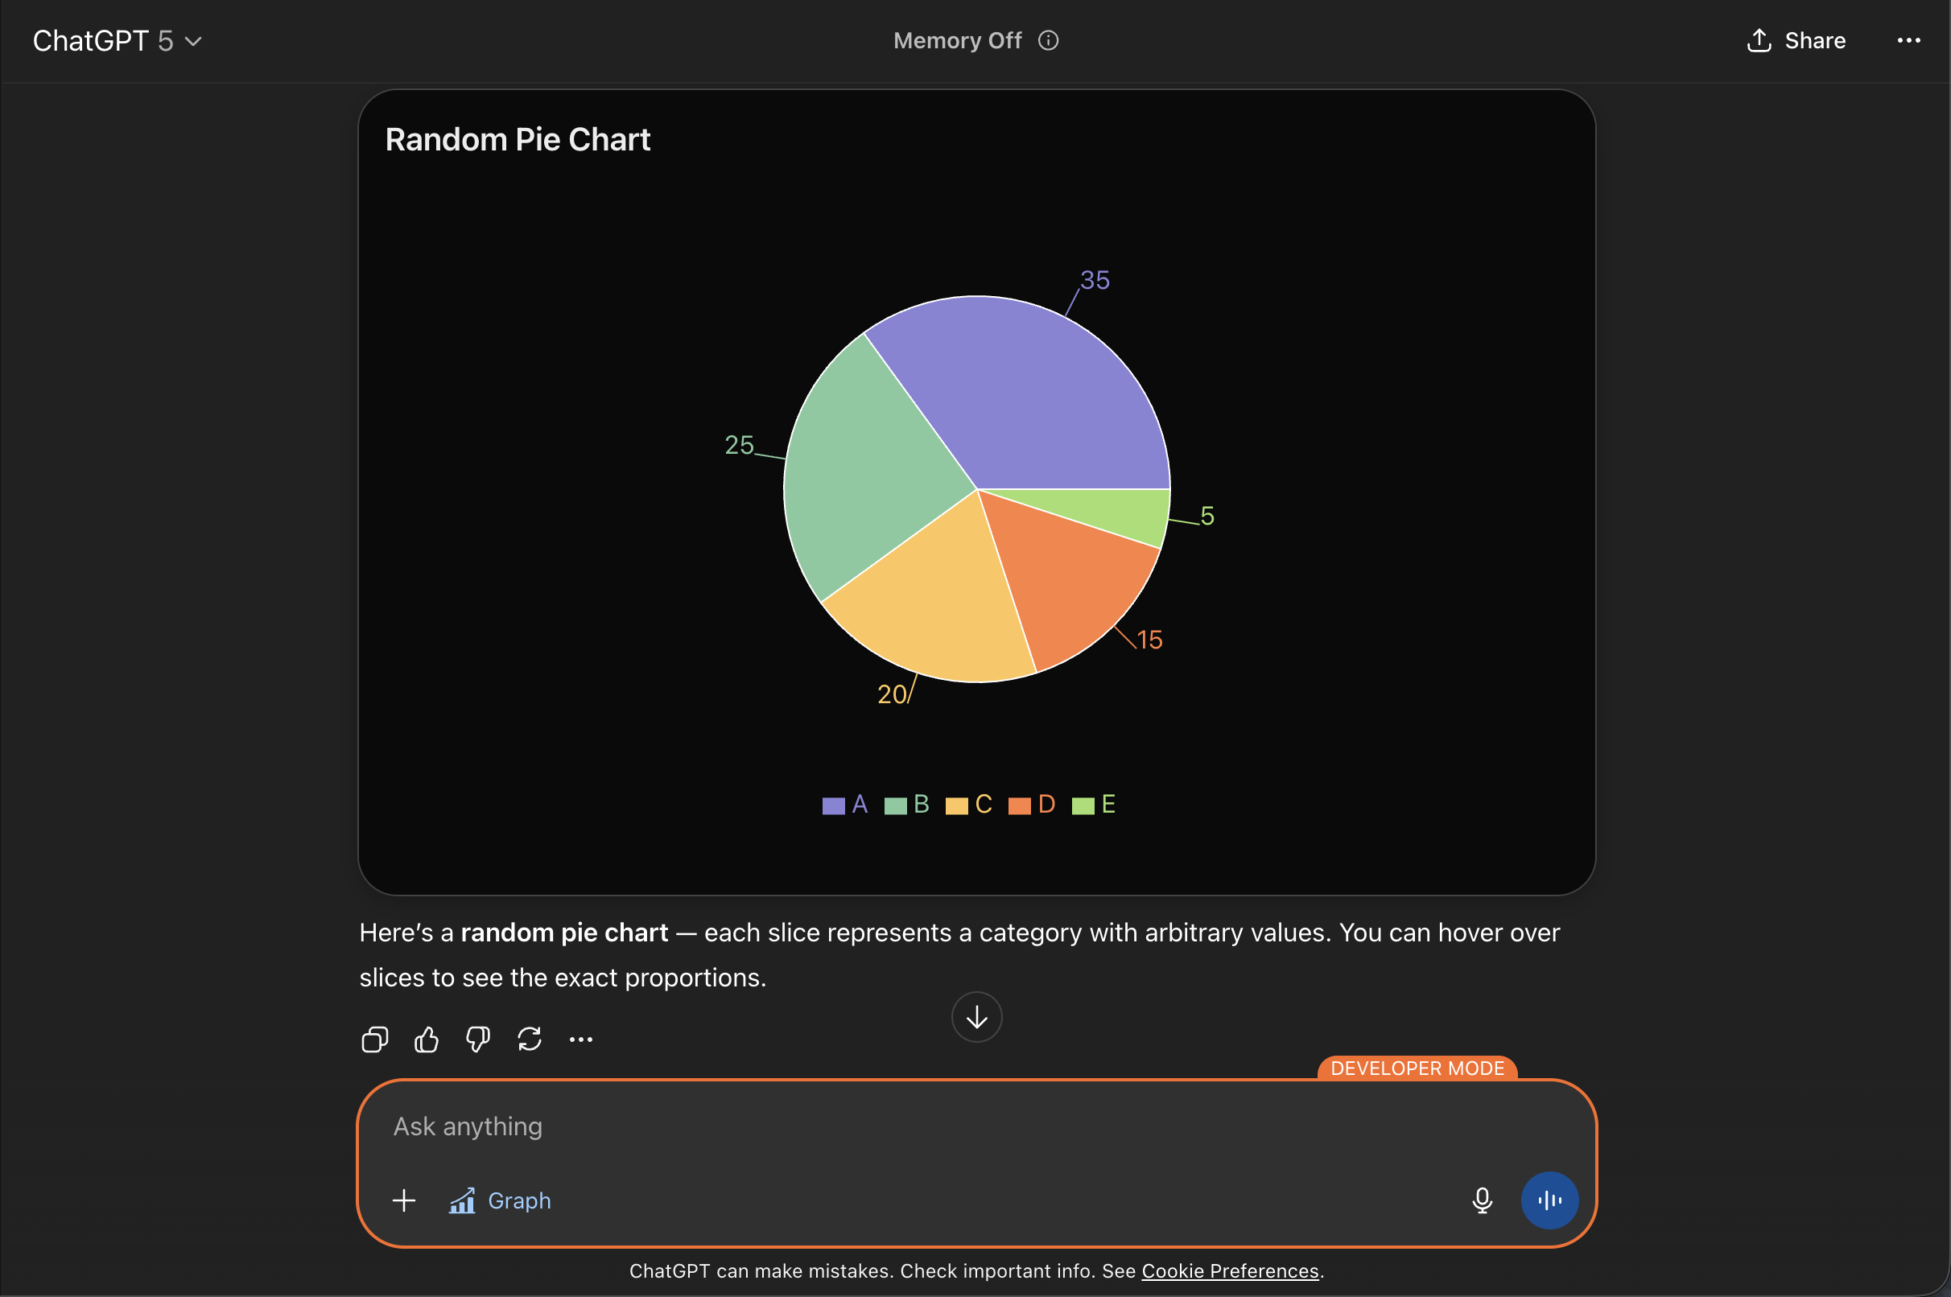
Task: Give a thumbs up to the response
Action: point(426,1039)
